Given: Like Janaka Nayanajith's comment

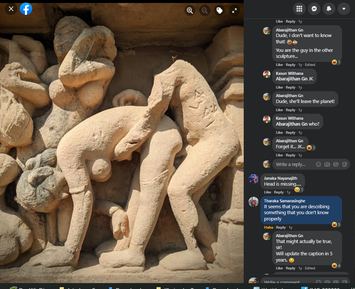Looking at the screenshot, I should [267, 192].
